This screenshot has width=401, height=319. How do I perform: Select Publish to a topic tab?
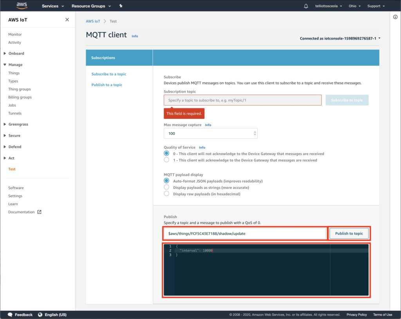[x=107, y=85]
